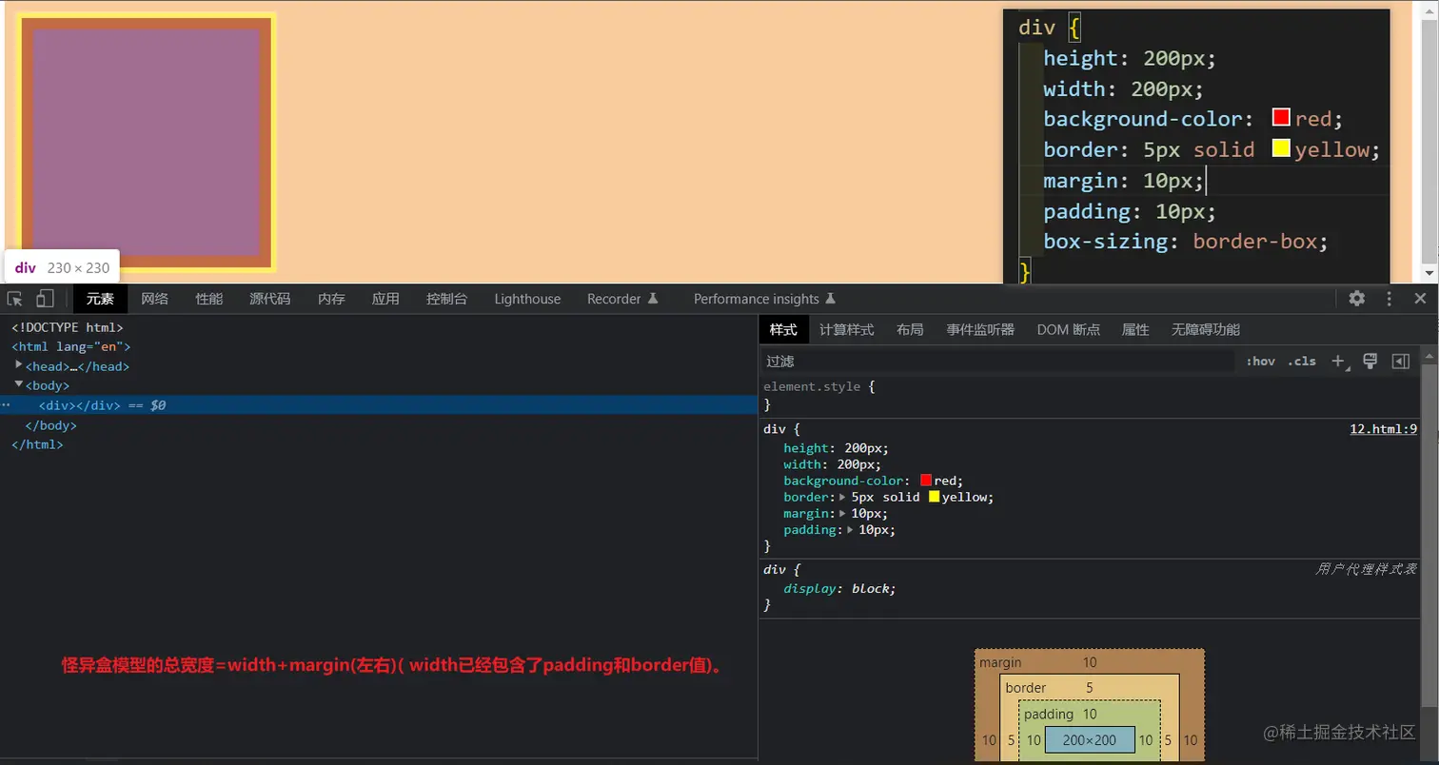The height and width of the screenshot is (765, 1439).
Task: Switch to the 元素 tab
Action: point(100,299)
